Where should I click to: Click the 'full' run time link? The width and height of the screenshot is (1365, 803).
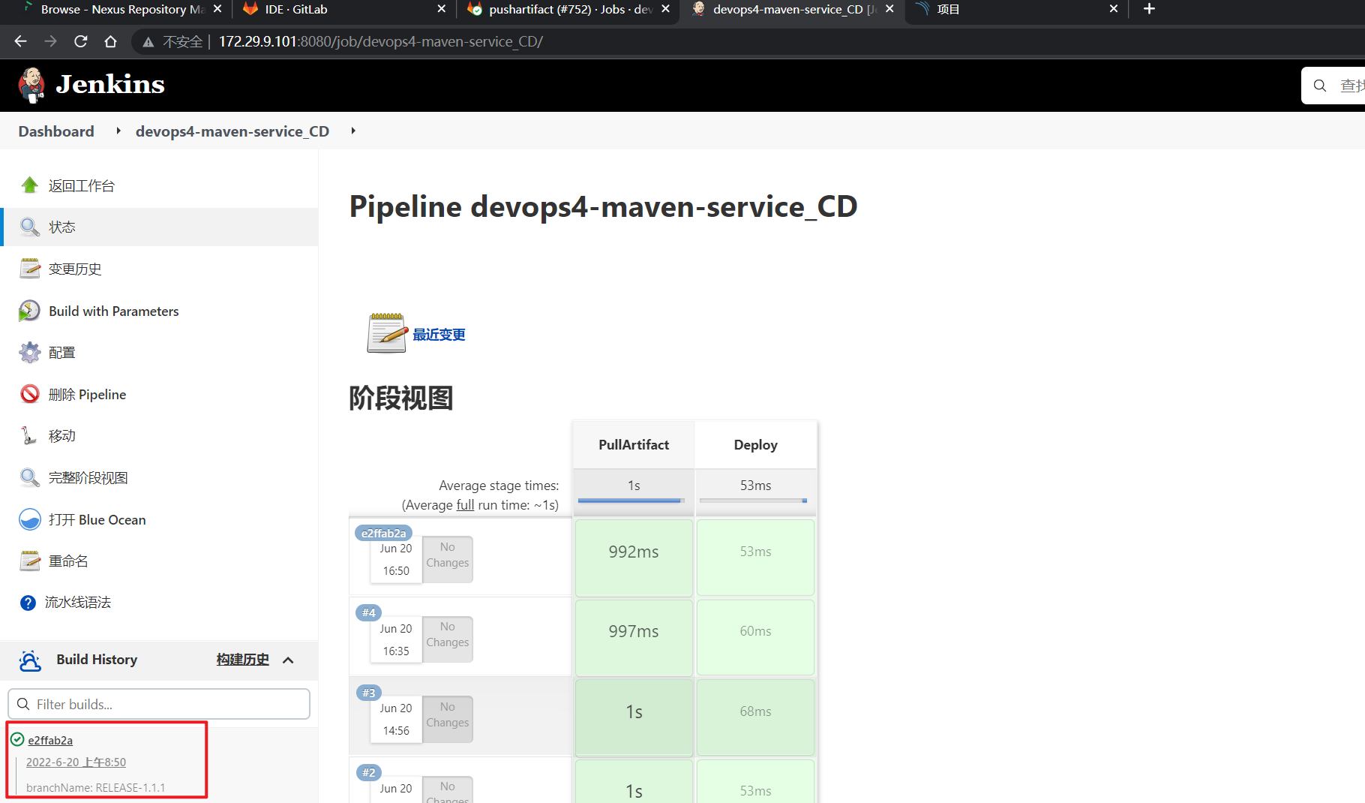465,505
